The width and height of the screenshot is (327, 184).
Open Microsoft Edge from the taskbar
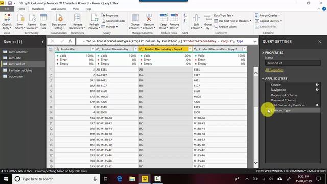click(120, 179)
